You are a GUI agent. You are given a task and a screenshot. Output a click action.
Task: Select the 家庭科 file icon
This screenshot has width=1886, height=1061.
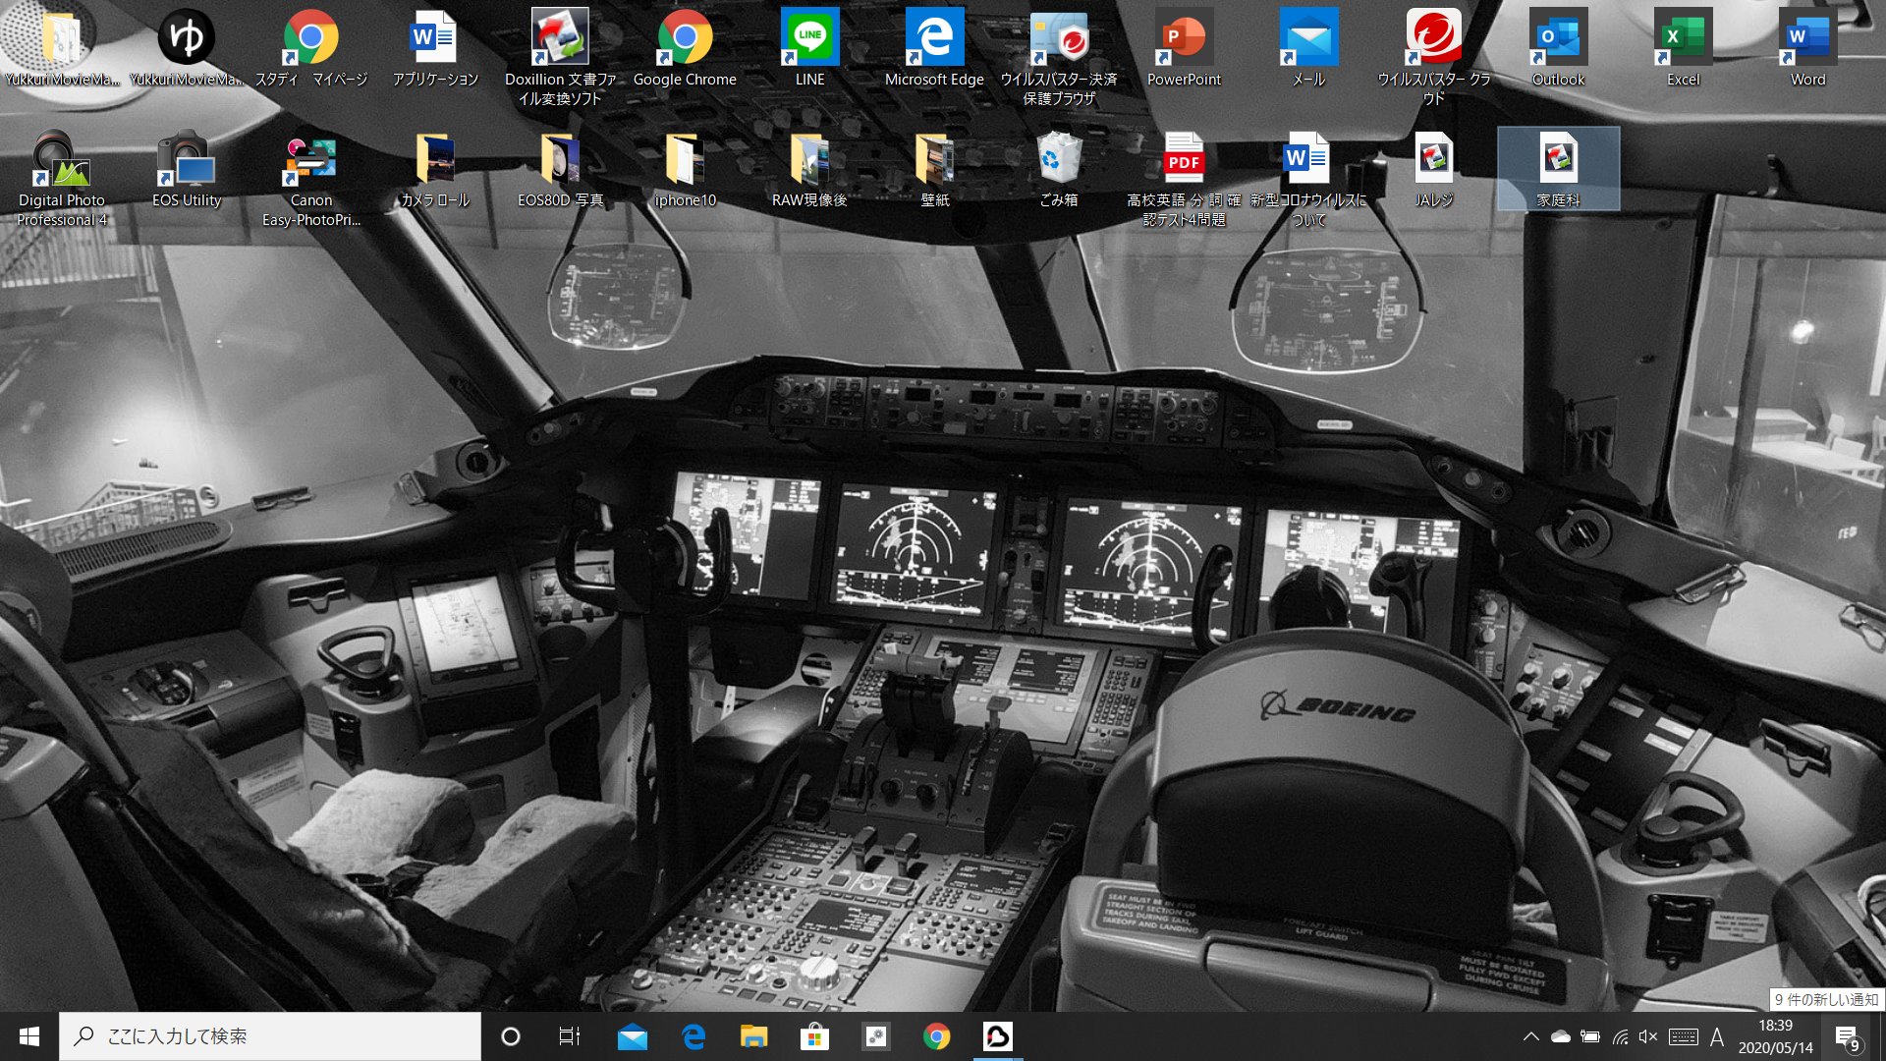coord(1558,169)
